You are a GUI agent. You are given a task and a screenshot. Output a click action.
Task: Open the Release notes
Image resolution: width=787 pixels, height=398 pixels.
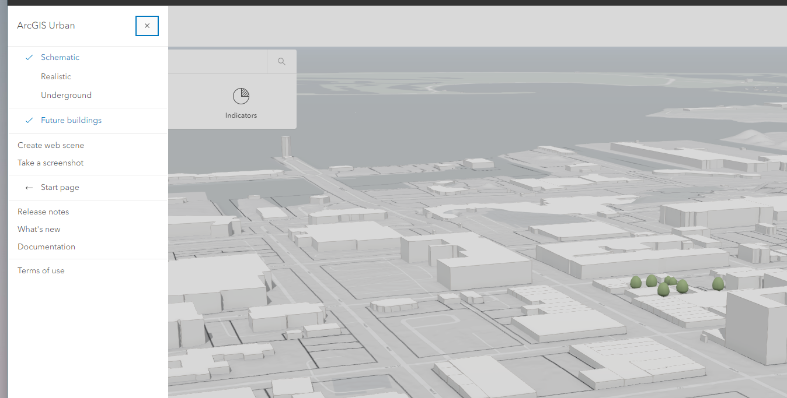click(43, 211)
